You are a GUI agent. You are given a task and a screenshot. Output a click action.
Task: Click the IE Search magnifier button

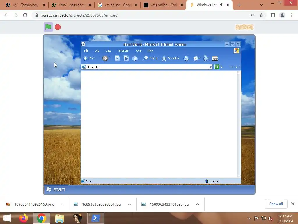click(150, 58)
